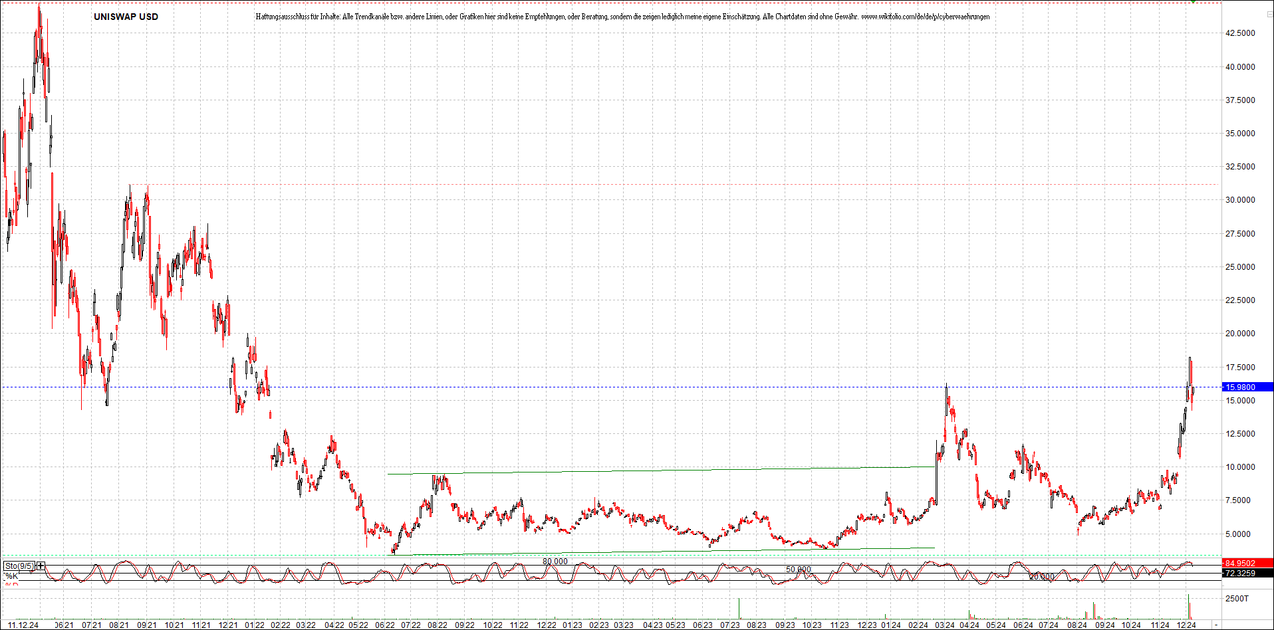The width and height of the screenshot is (1274, 630).
Task: Click the %K stochastic line label
Action: pos(12,576)
